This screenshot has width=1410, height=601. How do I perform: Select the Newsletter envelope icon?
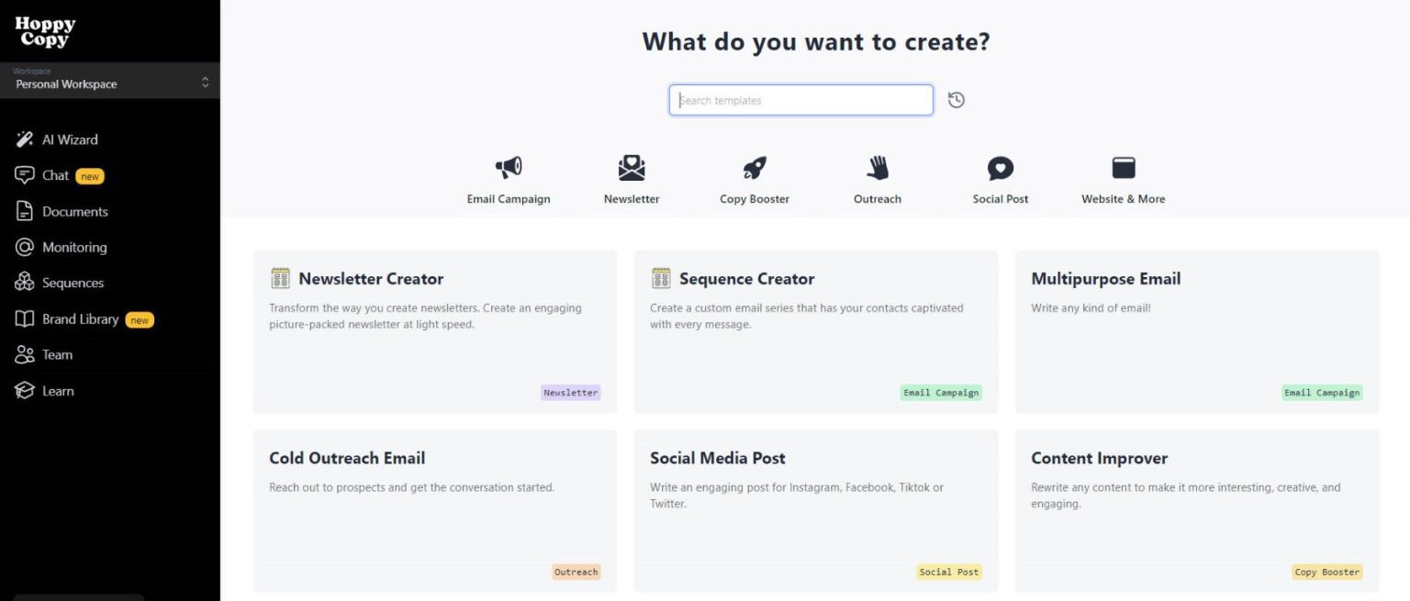click(631, 168)
